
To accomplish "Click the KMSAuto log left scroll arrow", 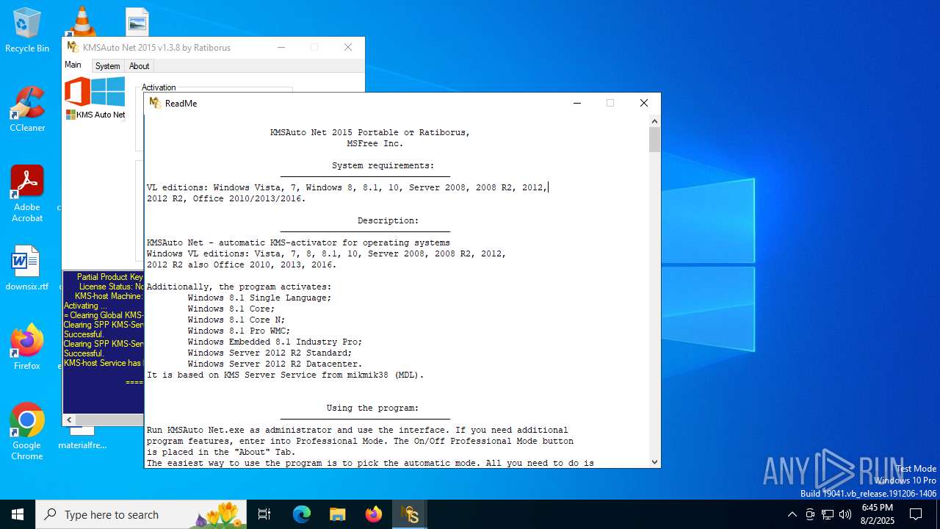I will pos(70,420).
